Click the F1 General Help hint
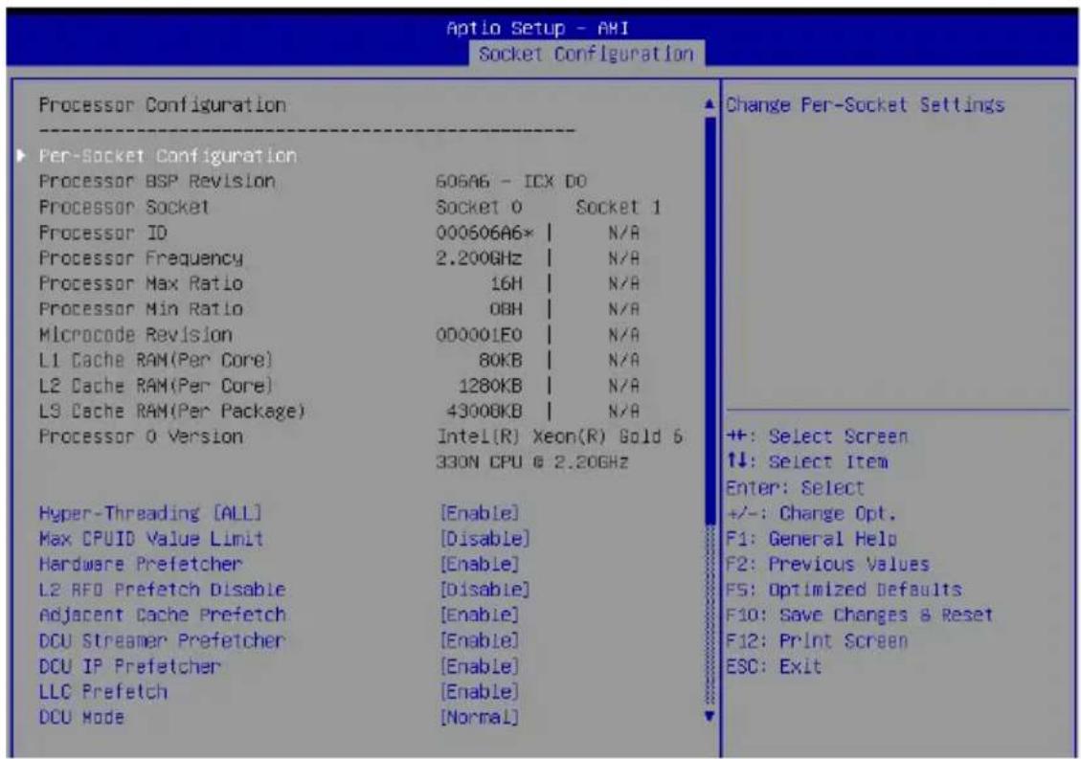The image size is (1081, 759). click(811, 539)
